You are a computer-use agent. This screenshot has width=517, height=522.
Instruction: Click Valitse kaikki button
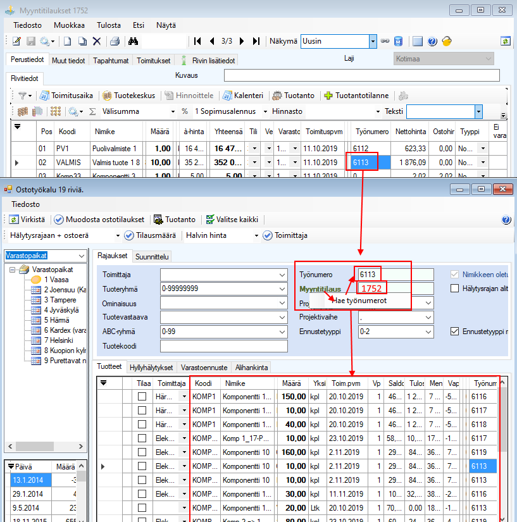pos(232,220)
